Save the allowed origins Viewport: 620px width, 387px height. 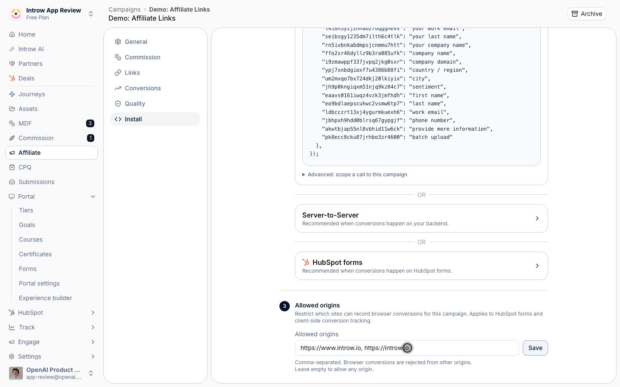535,348
